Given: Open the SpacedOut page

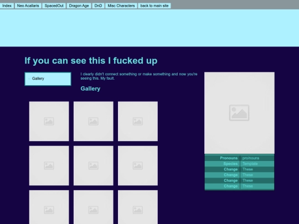Looking at the screenshot, I should click(54, 6).
